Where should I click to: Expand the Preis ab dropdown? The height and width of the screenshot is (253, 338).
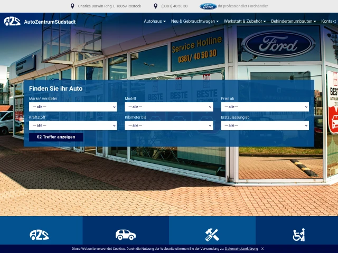265,107
